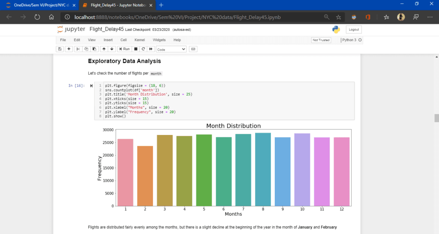Viewport: 439px width, 234px height.
Task: Copy selected cells in the toolbar
Action: [x=86, y=49]
